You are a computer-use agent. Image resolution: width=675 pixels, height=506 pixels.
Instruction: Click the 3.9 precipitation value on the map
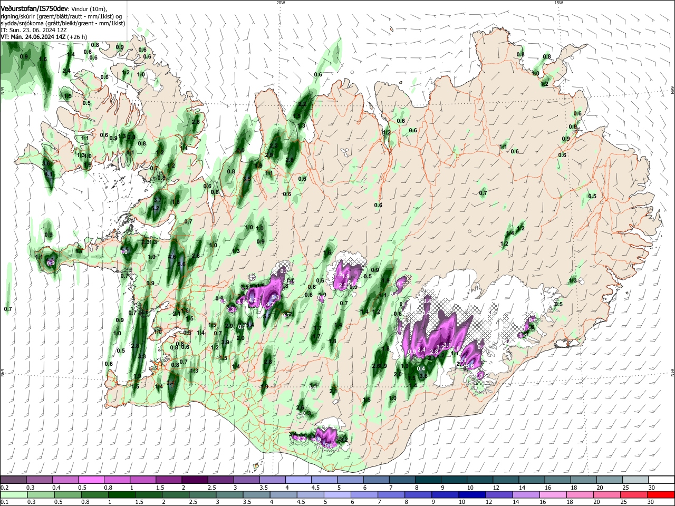(x=225, y=342)
